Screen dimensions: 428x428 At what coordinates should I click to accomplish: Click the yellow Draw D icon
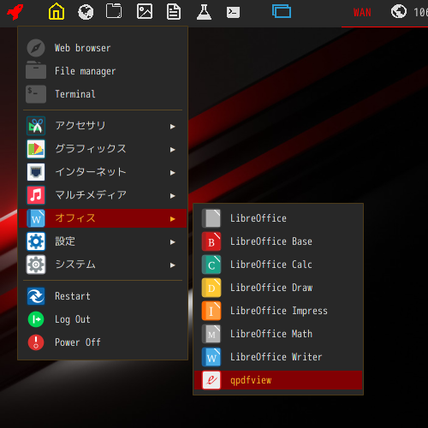pyautogui.click(x=211, y=288)
